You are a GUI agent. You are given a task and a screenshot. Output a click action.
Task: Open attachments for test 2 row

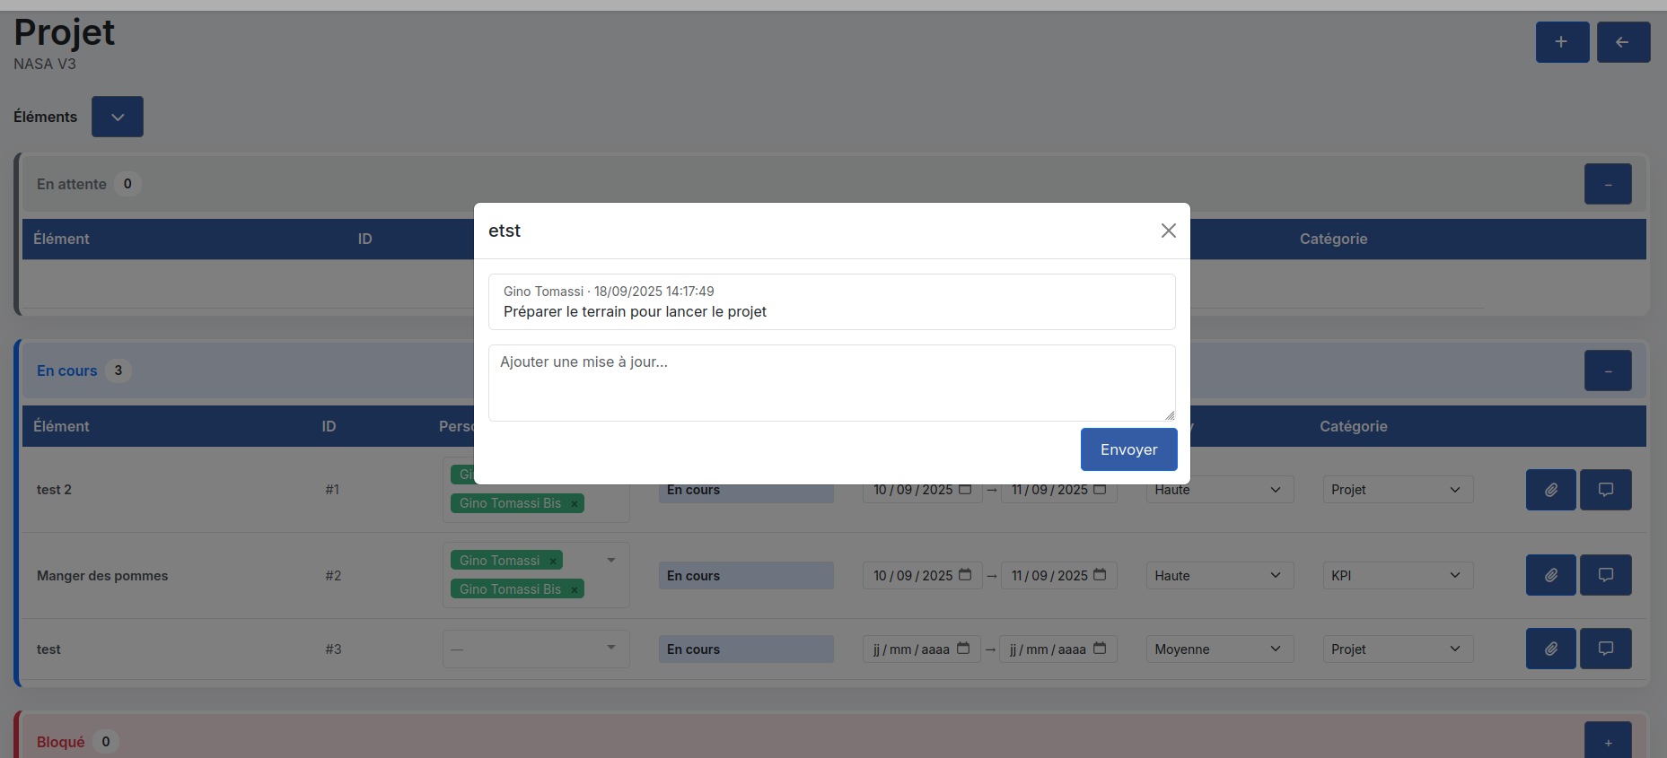click(x=1550, y=490)
